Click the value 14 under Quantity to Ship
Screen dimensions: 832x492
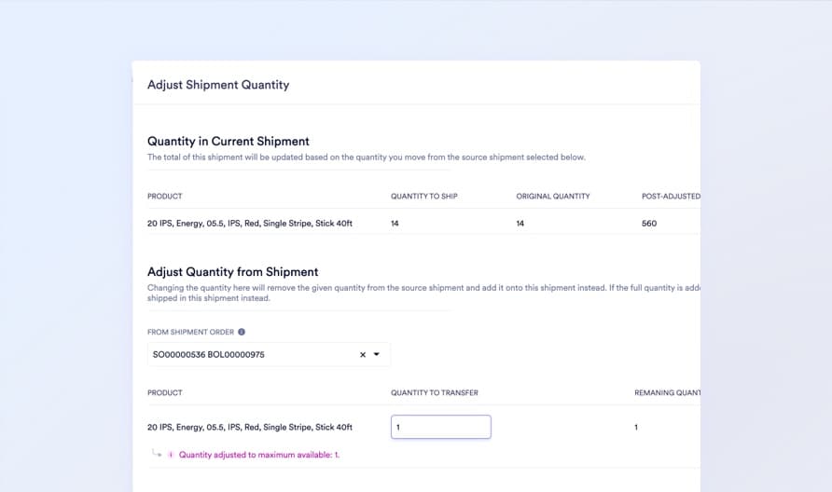click(x=395, y=224)
